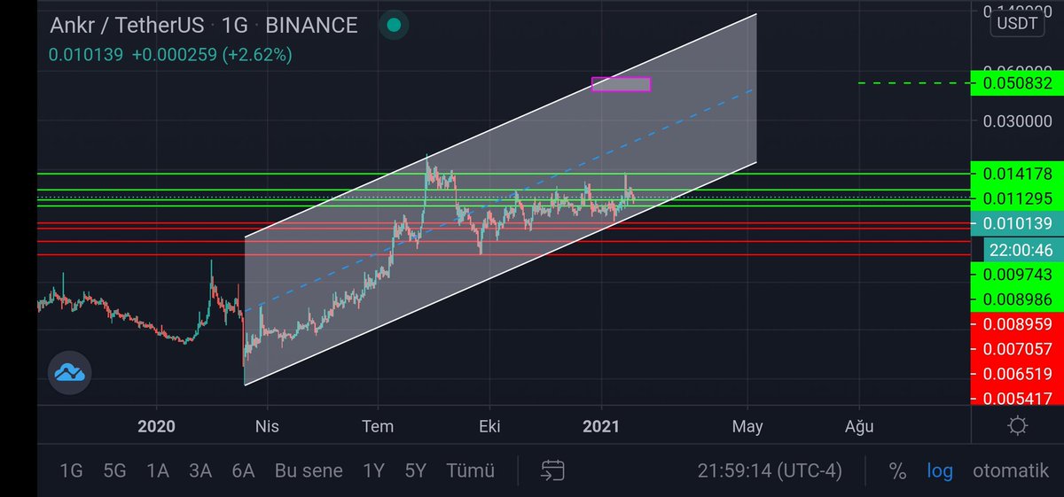Screen dimensions: 1064x497
Task: Toggle the otomatik auto scale
Action: (x=1011, y=470)
